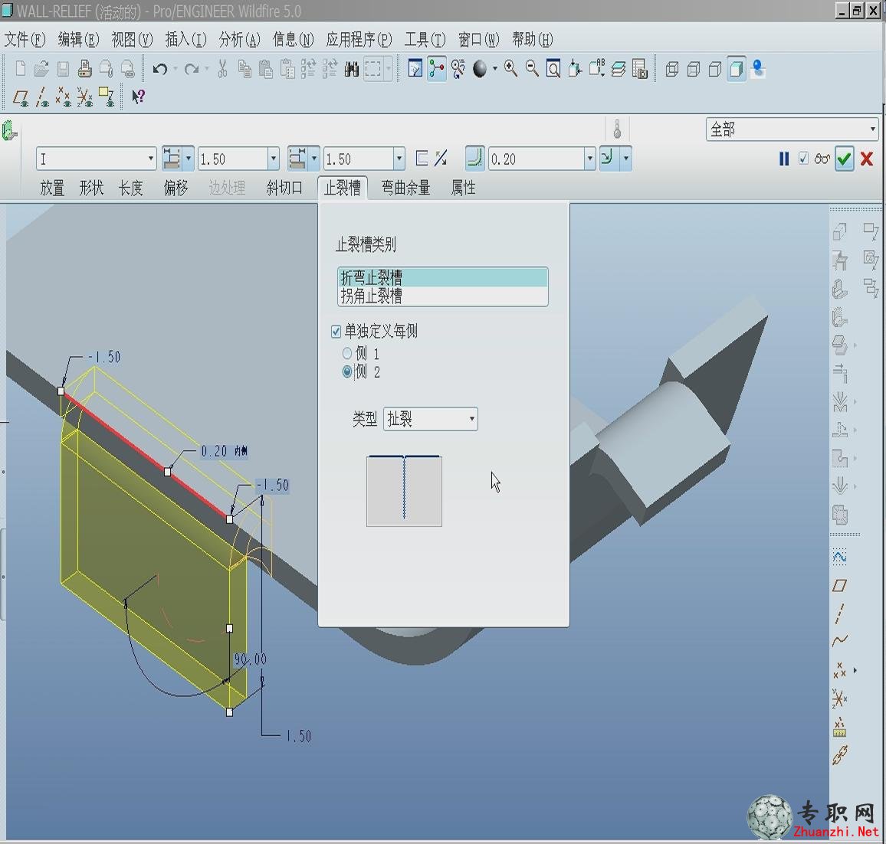Accept the feature with green checkmark
Screen dimensions: 886x844
point(844,159)
